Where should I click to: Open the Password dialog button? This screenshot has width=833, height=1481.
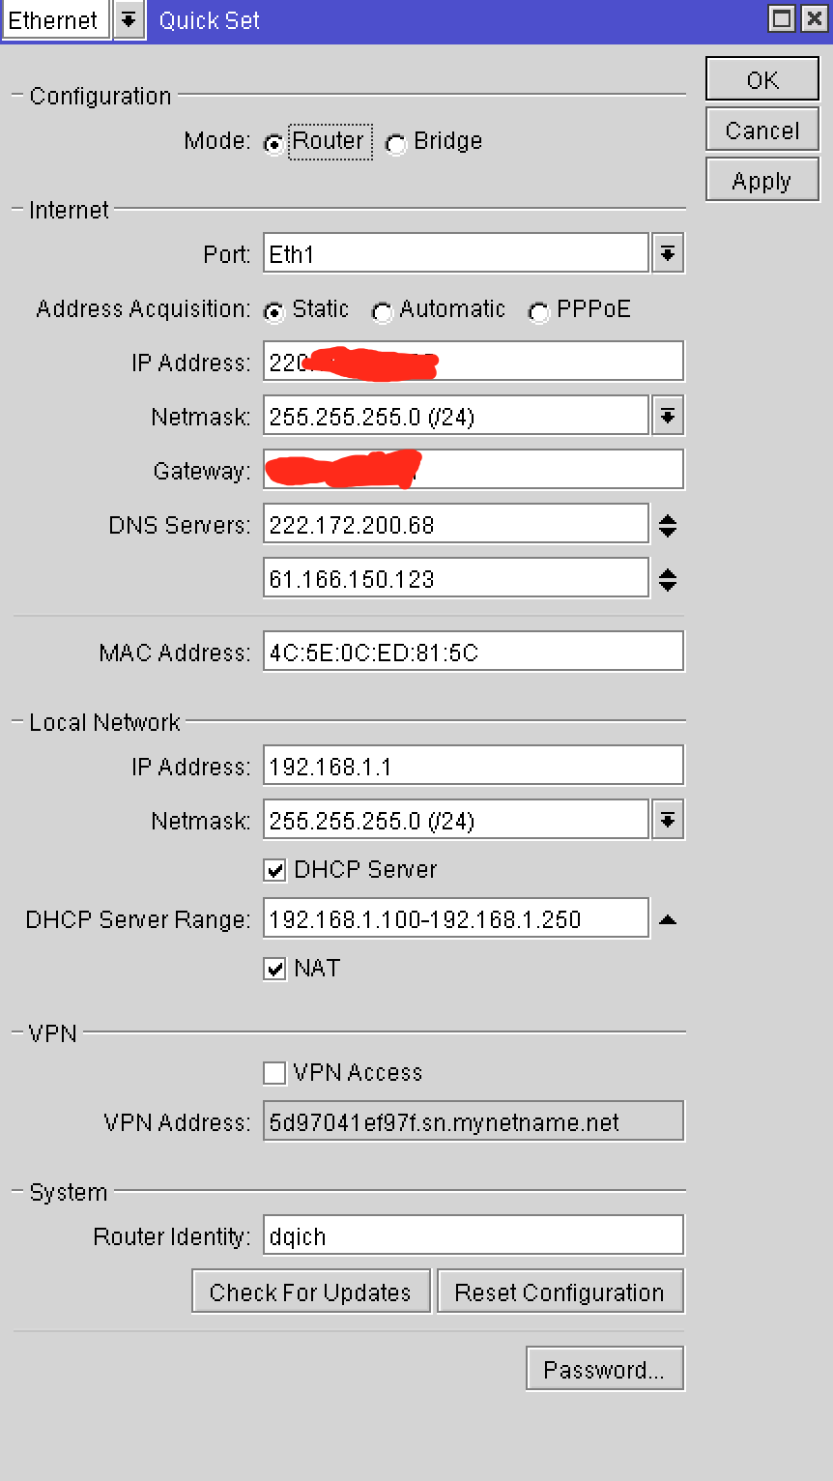pos(604,1369)
